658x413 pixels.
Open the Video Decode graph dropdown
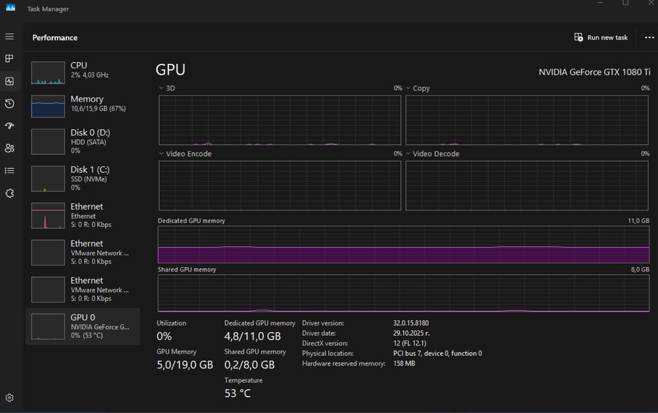[409, 154]
